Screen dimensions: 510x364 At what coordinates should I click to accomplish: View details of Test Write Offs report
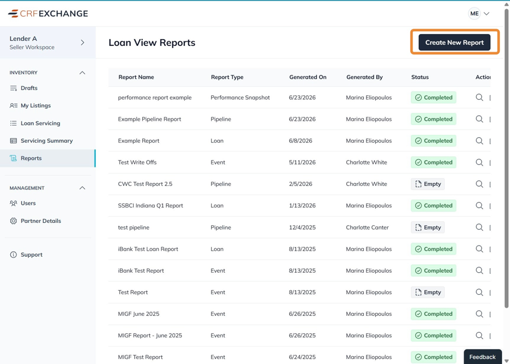[479, 162]
